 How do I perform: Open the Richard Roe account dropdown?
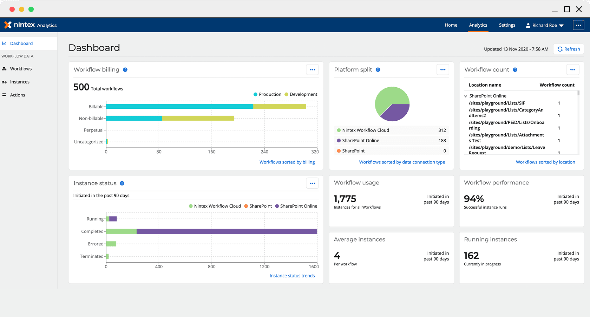pos(544,25)
